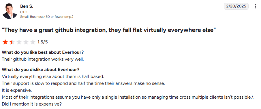
Task: Click the fifth empty gray star
Action: 33,42
